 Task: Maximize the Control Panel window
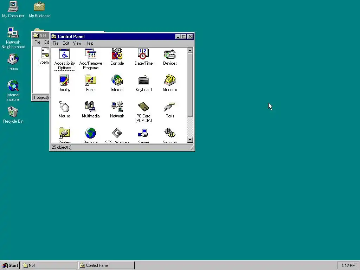184,37
